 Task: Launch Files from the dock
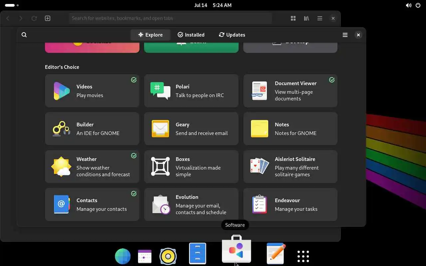pyautogui.click(x=198, y=253)
